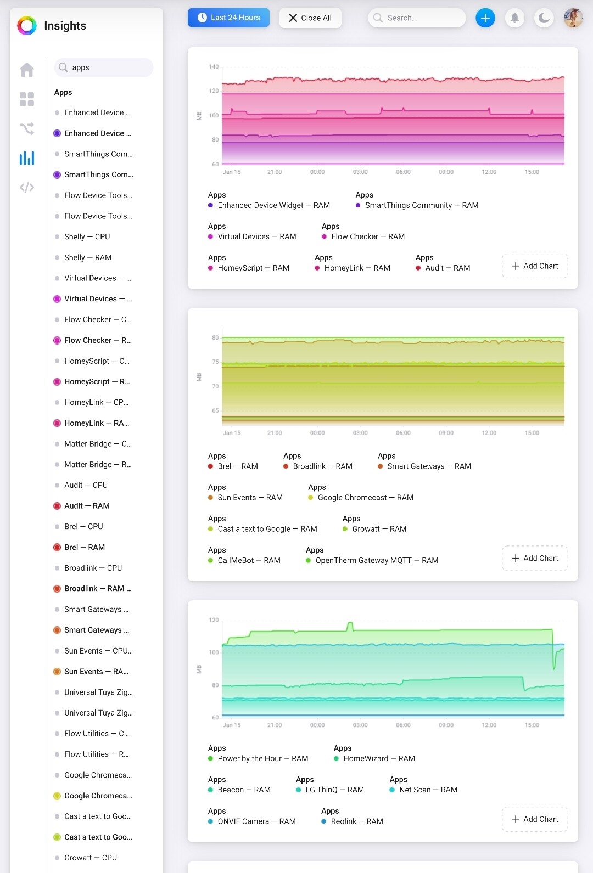Click Audit — RAM legend entry
The image size is (593, 873).
443,268
